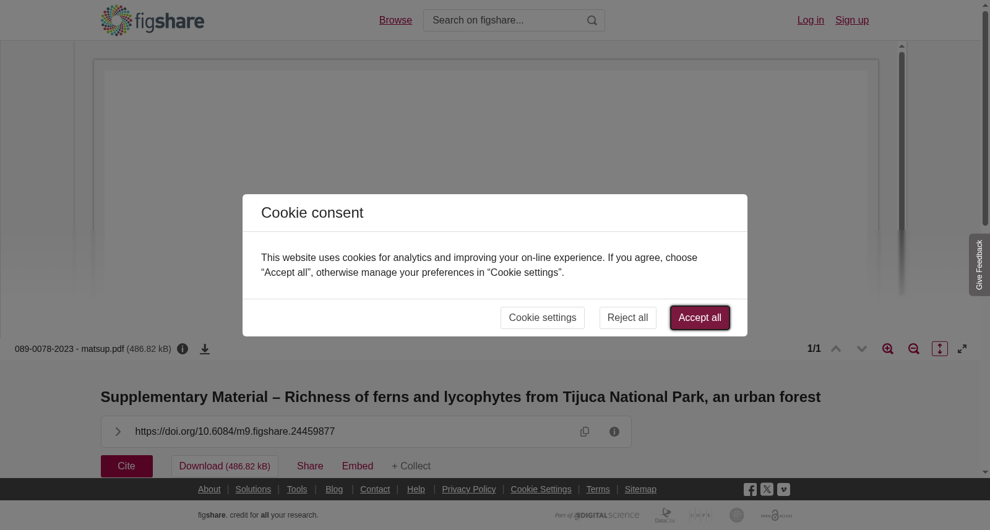Click the figshare logo
Screen dimensions: 990x530
click(152, 20)
